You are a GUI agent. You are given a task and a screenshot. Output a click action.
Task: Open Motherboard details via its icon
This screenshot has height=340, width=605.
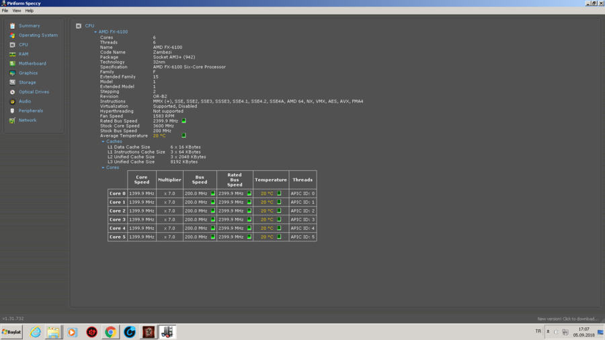[12, 64]
